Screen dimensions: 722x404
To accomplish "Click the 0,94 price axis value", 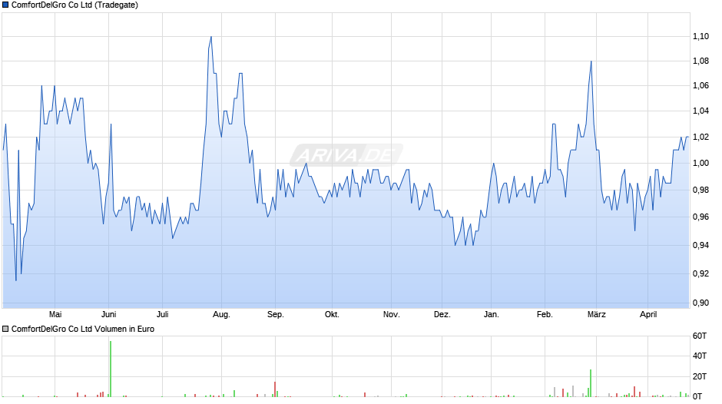I will 700,246.
